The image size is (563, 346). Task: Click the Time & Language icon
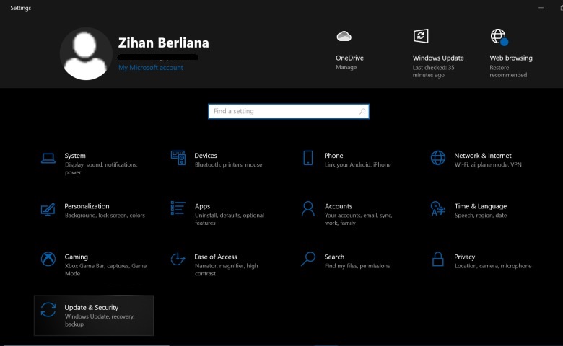438,208
